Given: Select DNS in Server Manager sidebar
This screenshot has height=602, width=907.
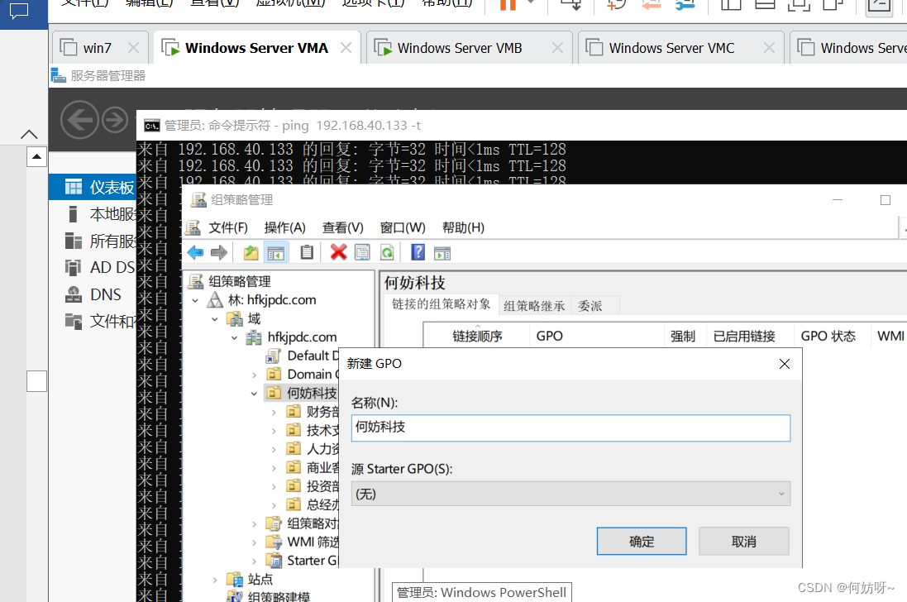Looking at the screenshot, I should (105, 294).
